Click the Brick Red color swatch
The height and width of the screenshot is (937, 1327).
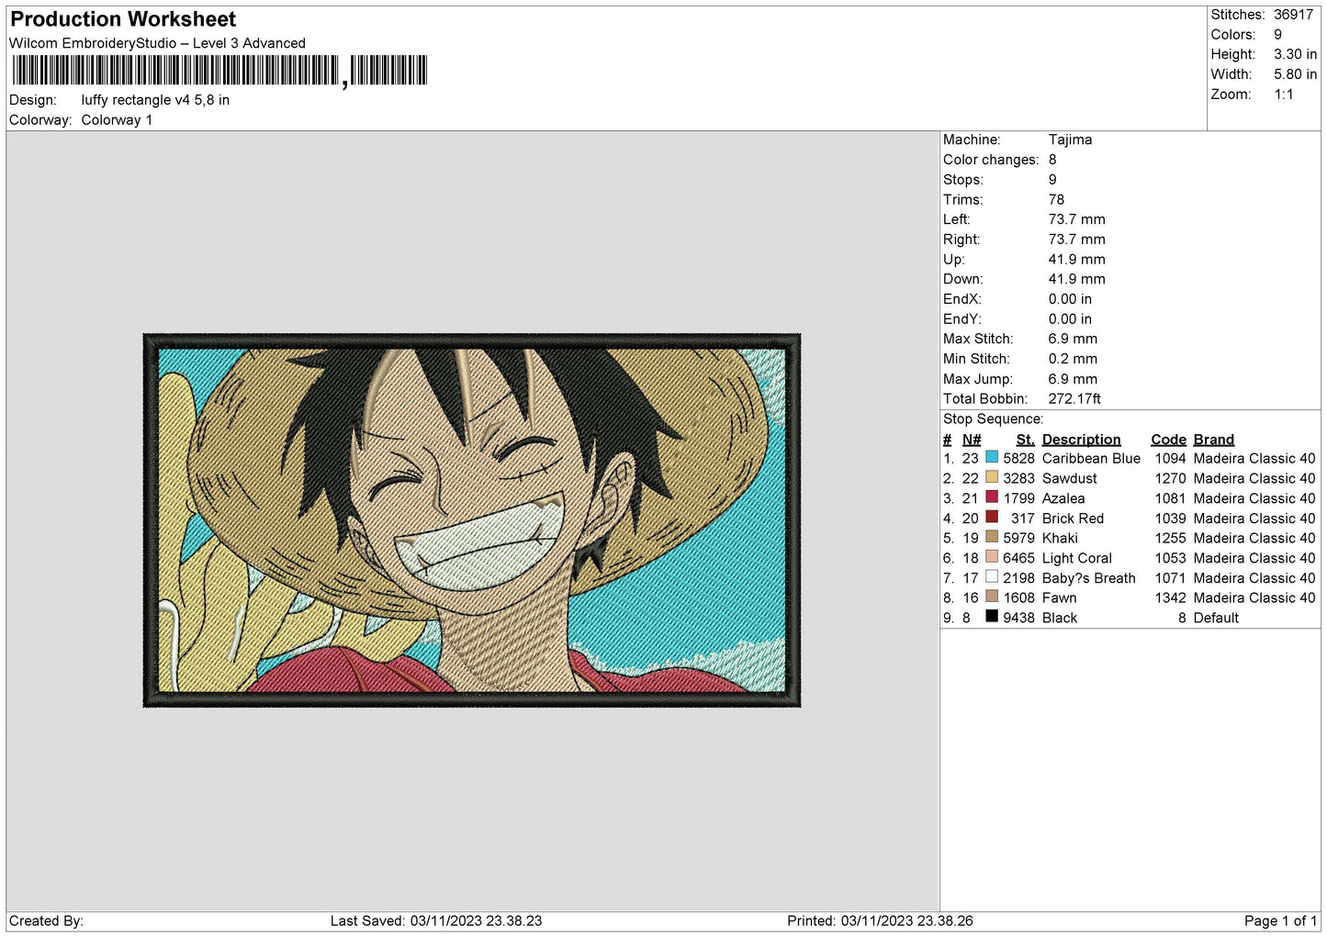992,517
